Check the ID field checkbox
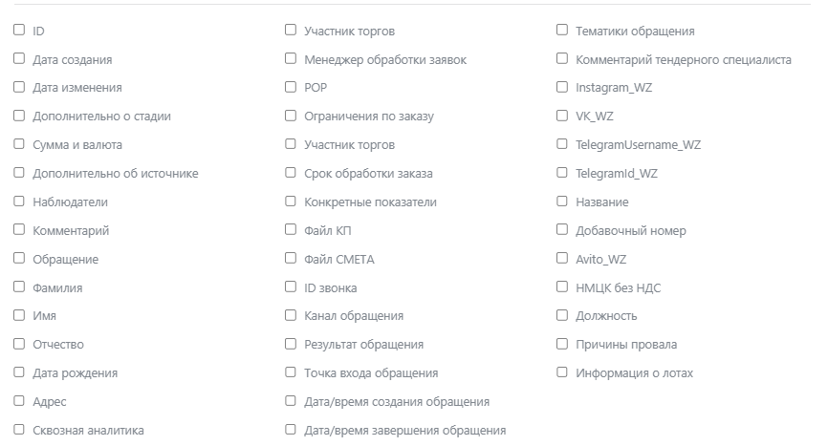This screenshot has width=828, height=446. click(19, 31)
